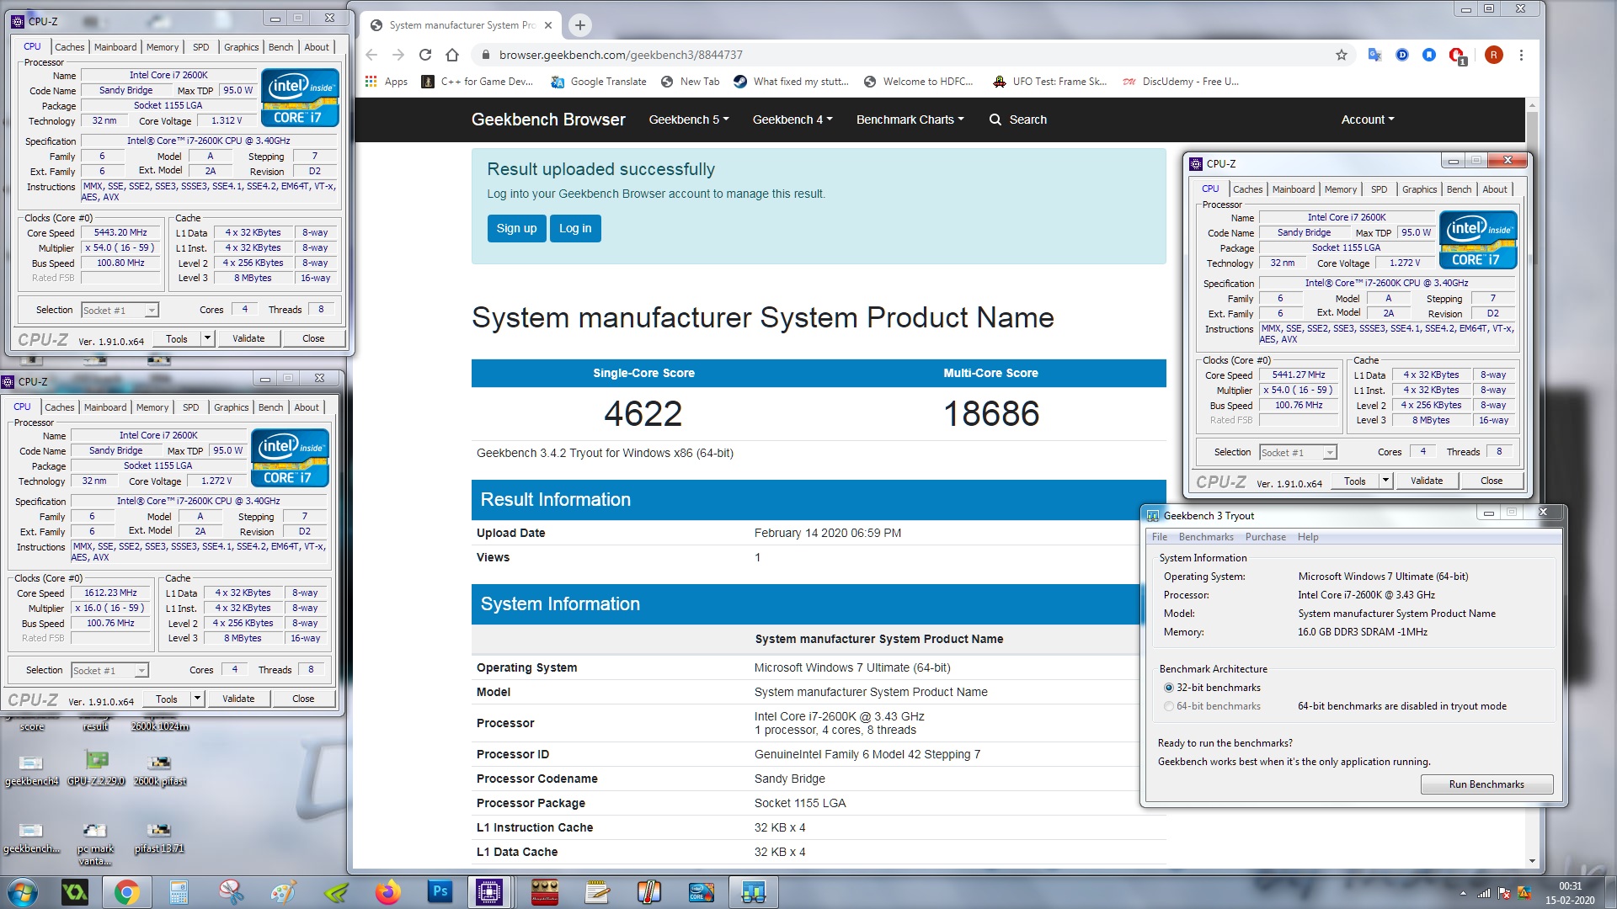This screenshot has width=1617, height=909.
Task: Launch Firefox from the taskbar
Action: pyautogui.click(x=387, y=891)
